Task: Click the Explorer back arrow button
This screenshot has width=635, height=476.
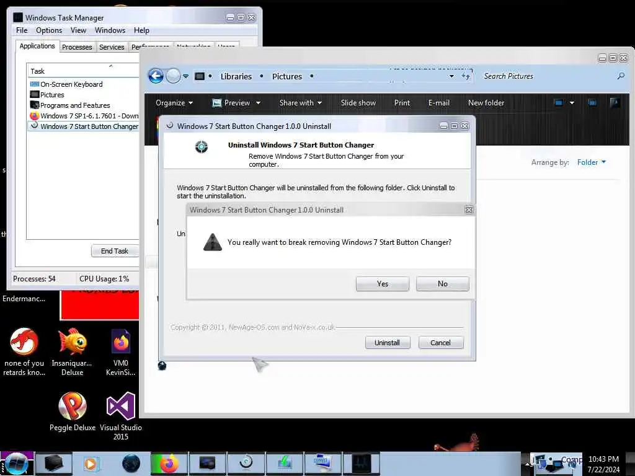Action: coord(156,76)
